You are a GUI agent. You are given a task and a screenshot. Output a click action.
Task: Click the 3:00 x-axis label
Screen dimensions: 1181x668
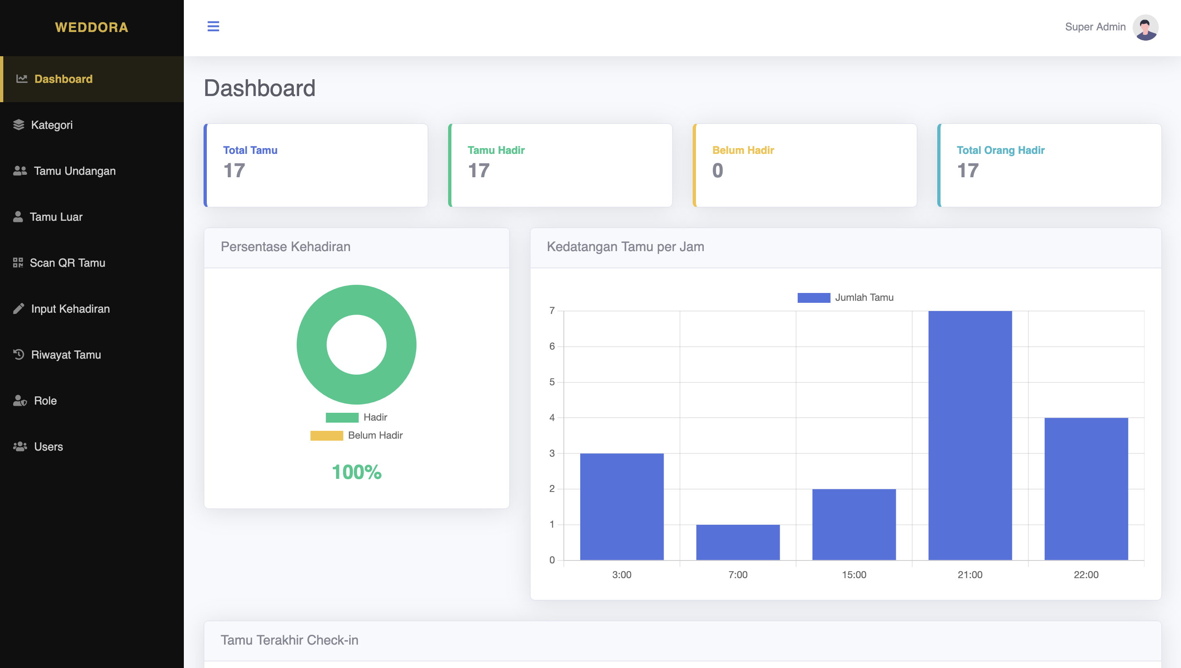coord(622,575)
